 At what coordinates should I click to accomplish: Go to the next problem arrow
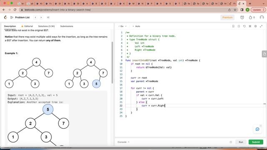point(41,17)
